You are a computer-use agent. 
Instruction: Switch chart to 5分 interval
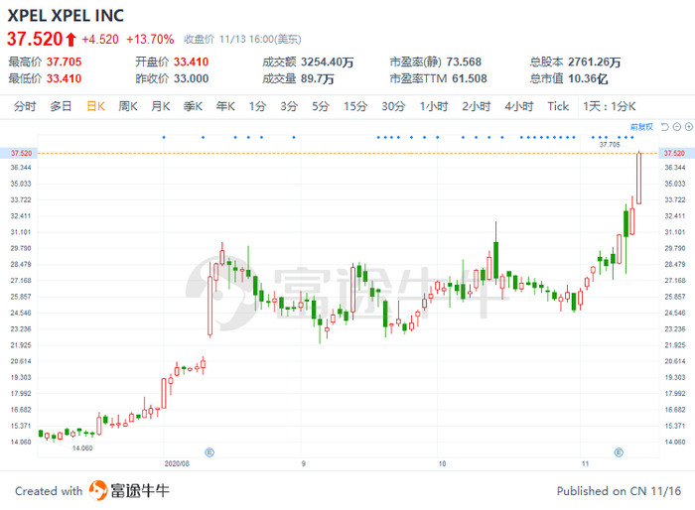pos(321,106)
